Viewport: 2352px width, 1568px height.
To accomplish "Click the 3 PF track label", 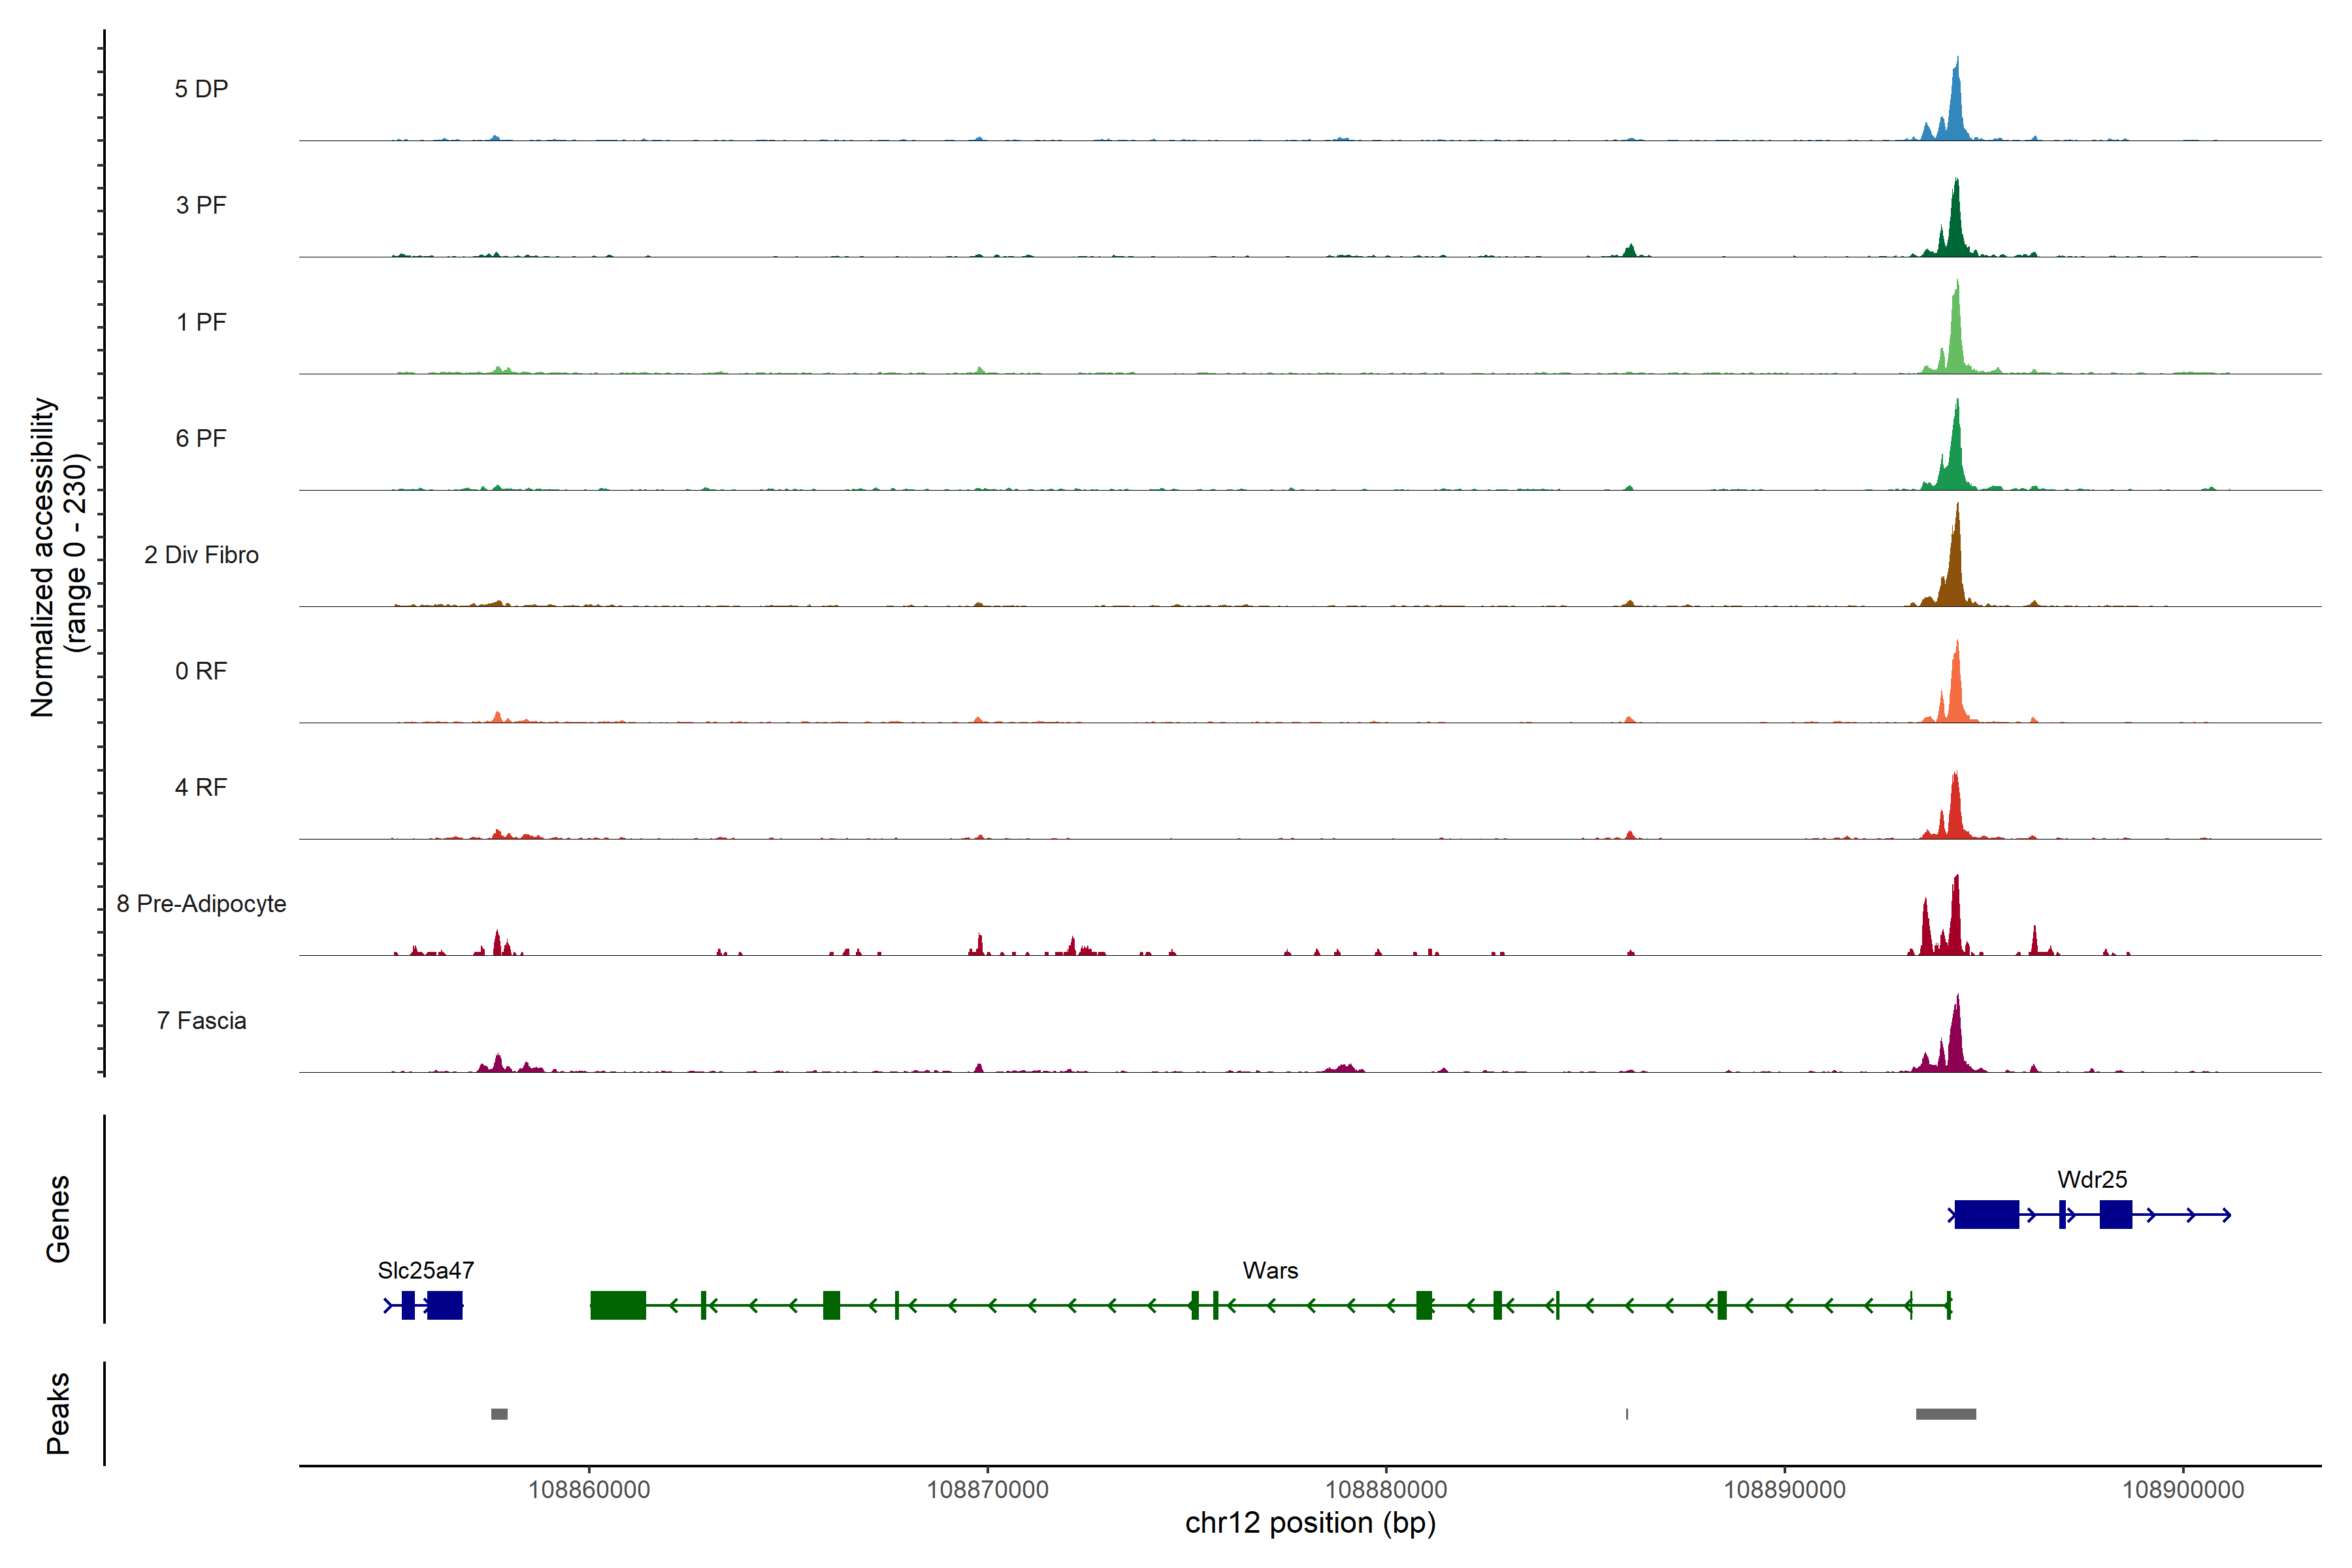I will click(x=201, y=205).
